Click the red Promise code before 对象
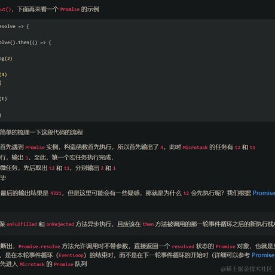This screenshot has height=275, width=275. click(225, 246)
